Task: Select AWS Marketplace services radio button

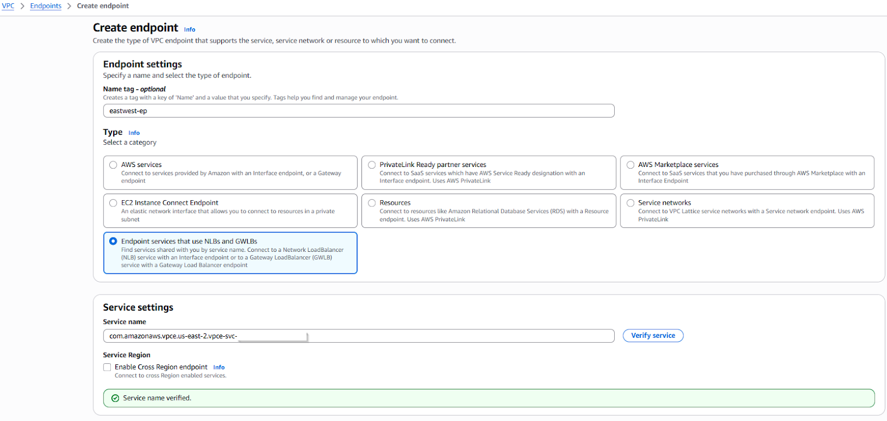Action: (x=630, y=165)
